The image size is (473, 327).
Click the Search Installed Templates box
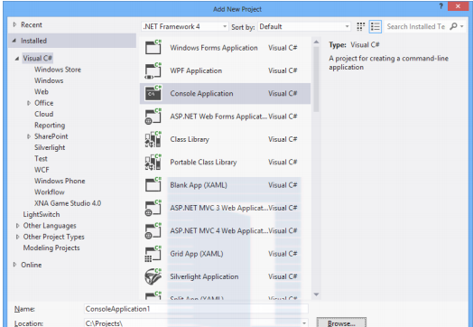pos(416,26)
